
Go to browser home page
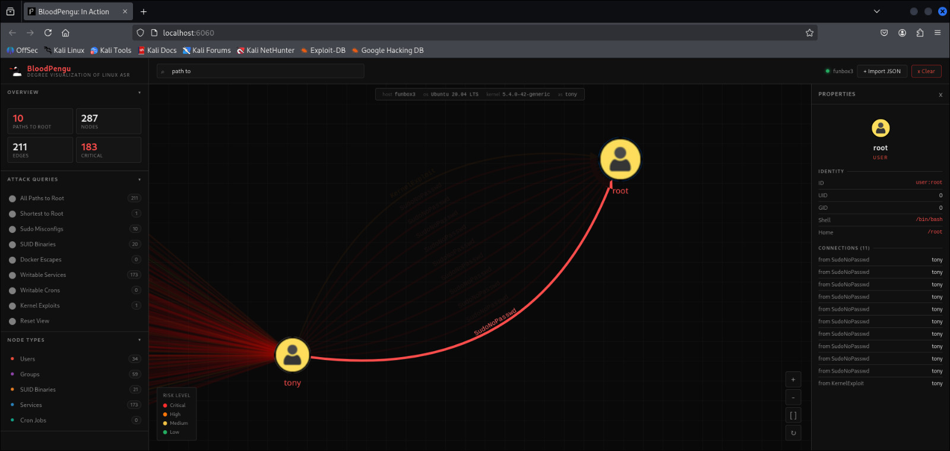(x=66, y=33)
